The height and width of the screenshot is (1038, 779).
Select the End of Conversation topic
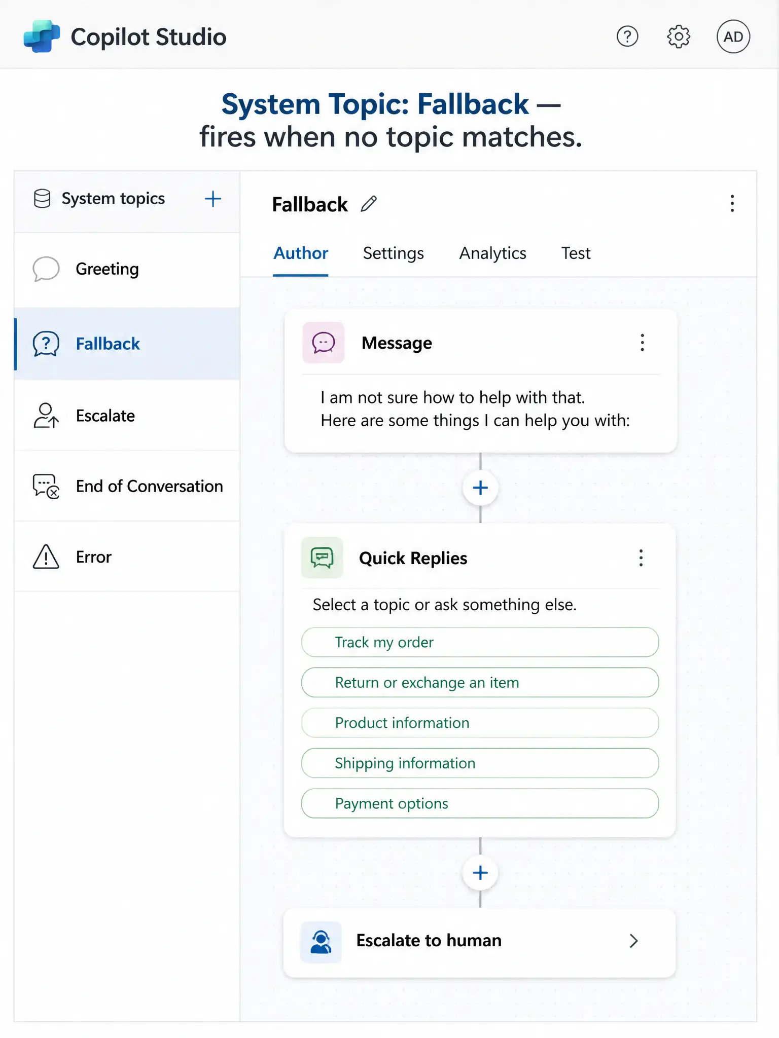click(127, 486)
